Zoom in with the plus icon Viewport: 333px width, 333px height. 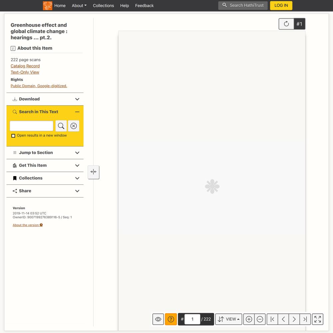tap(249, 319)
